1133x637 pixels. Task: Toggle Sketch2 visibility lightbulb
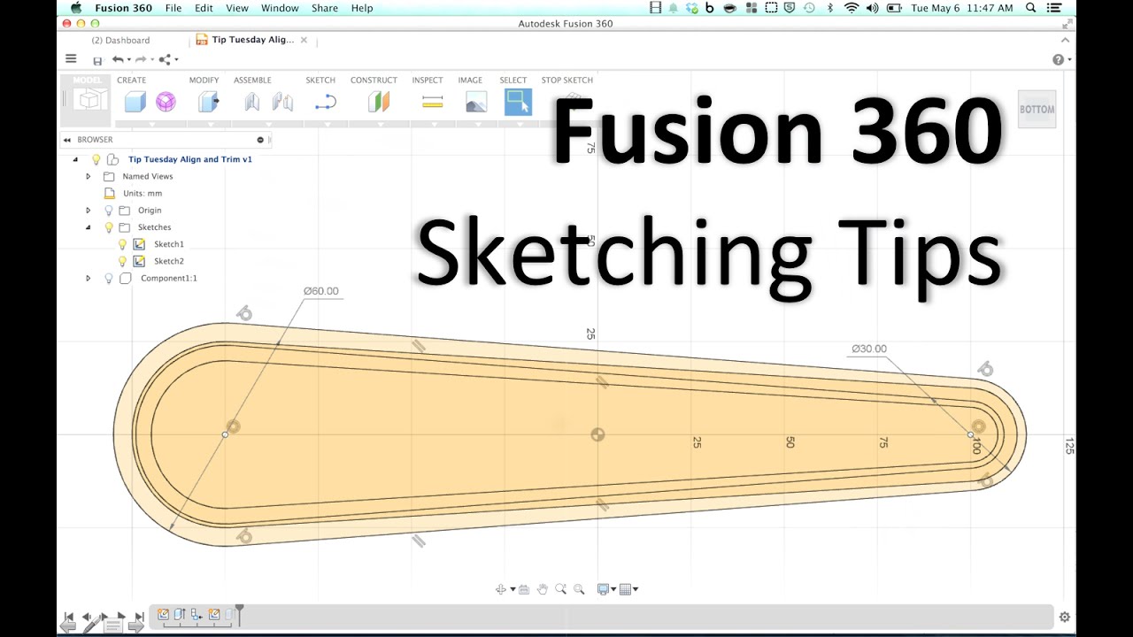[x=122, y=261]
